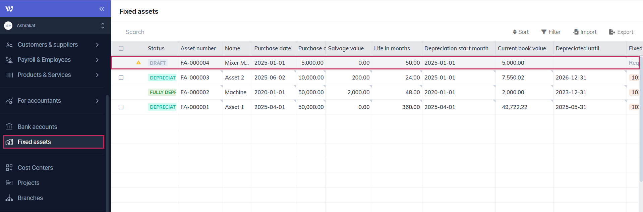
Task: Click the Export button
Action: click(x=621, y=32)
